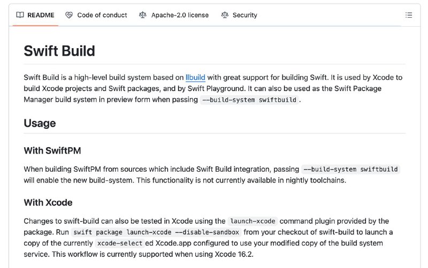Open the Apache-2.0 license tab
Image resolution: width=428 pixels, height=268 pixels.
click(180, 15)
